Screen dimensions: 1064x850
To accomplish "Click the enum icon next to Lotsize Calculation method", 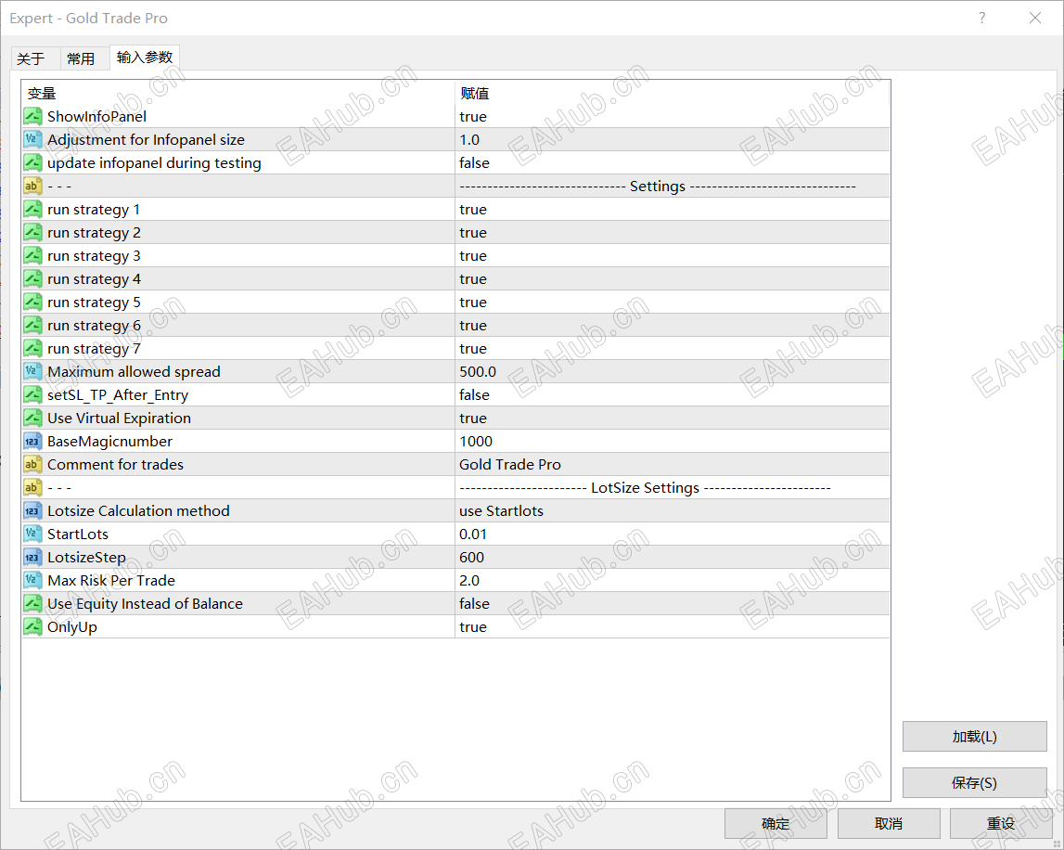I will pyautogui.click(x=32, y=510).
